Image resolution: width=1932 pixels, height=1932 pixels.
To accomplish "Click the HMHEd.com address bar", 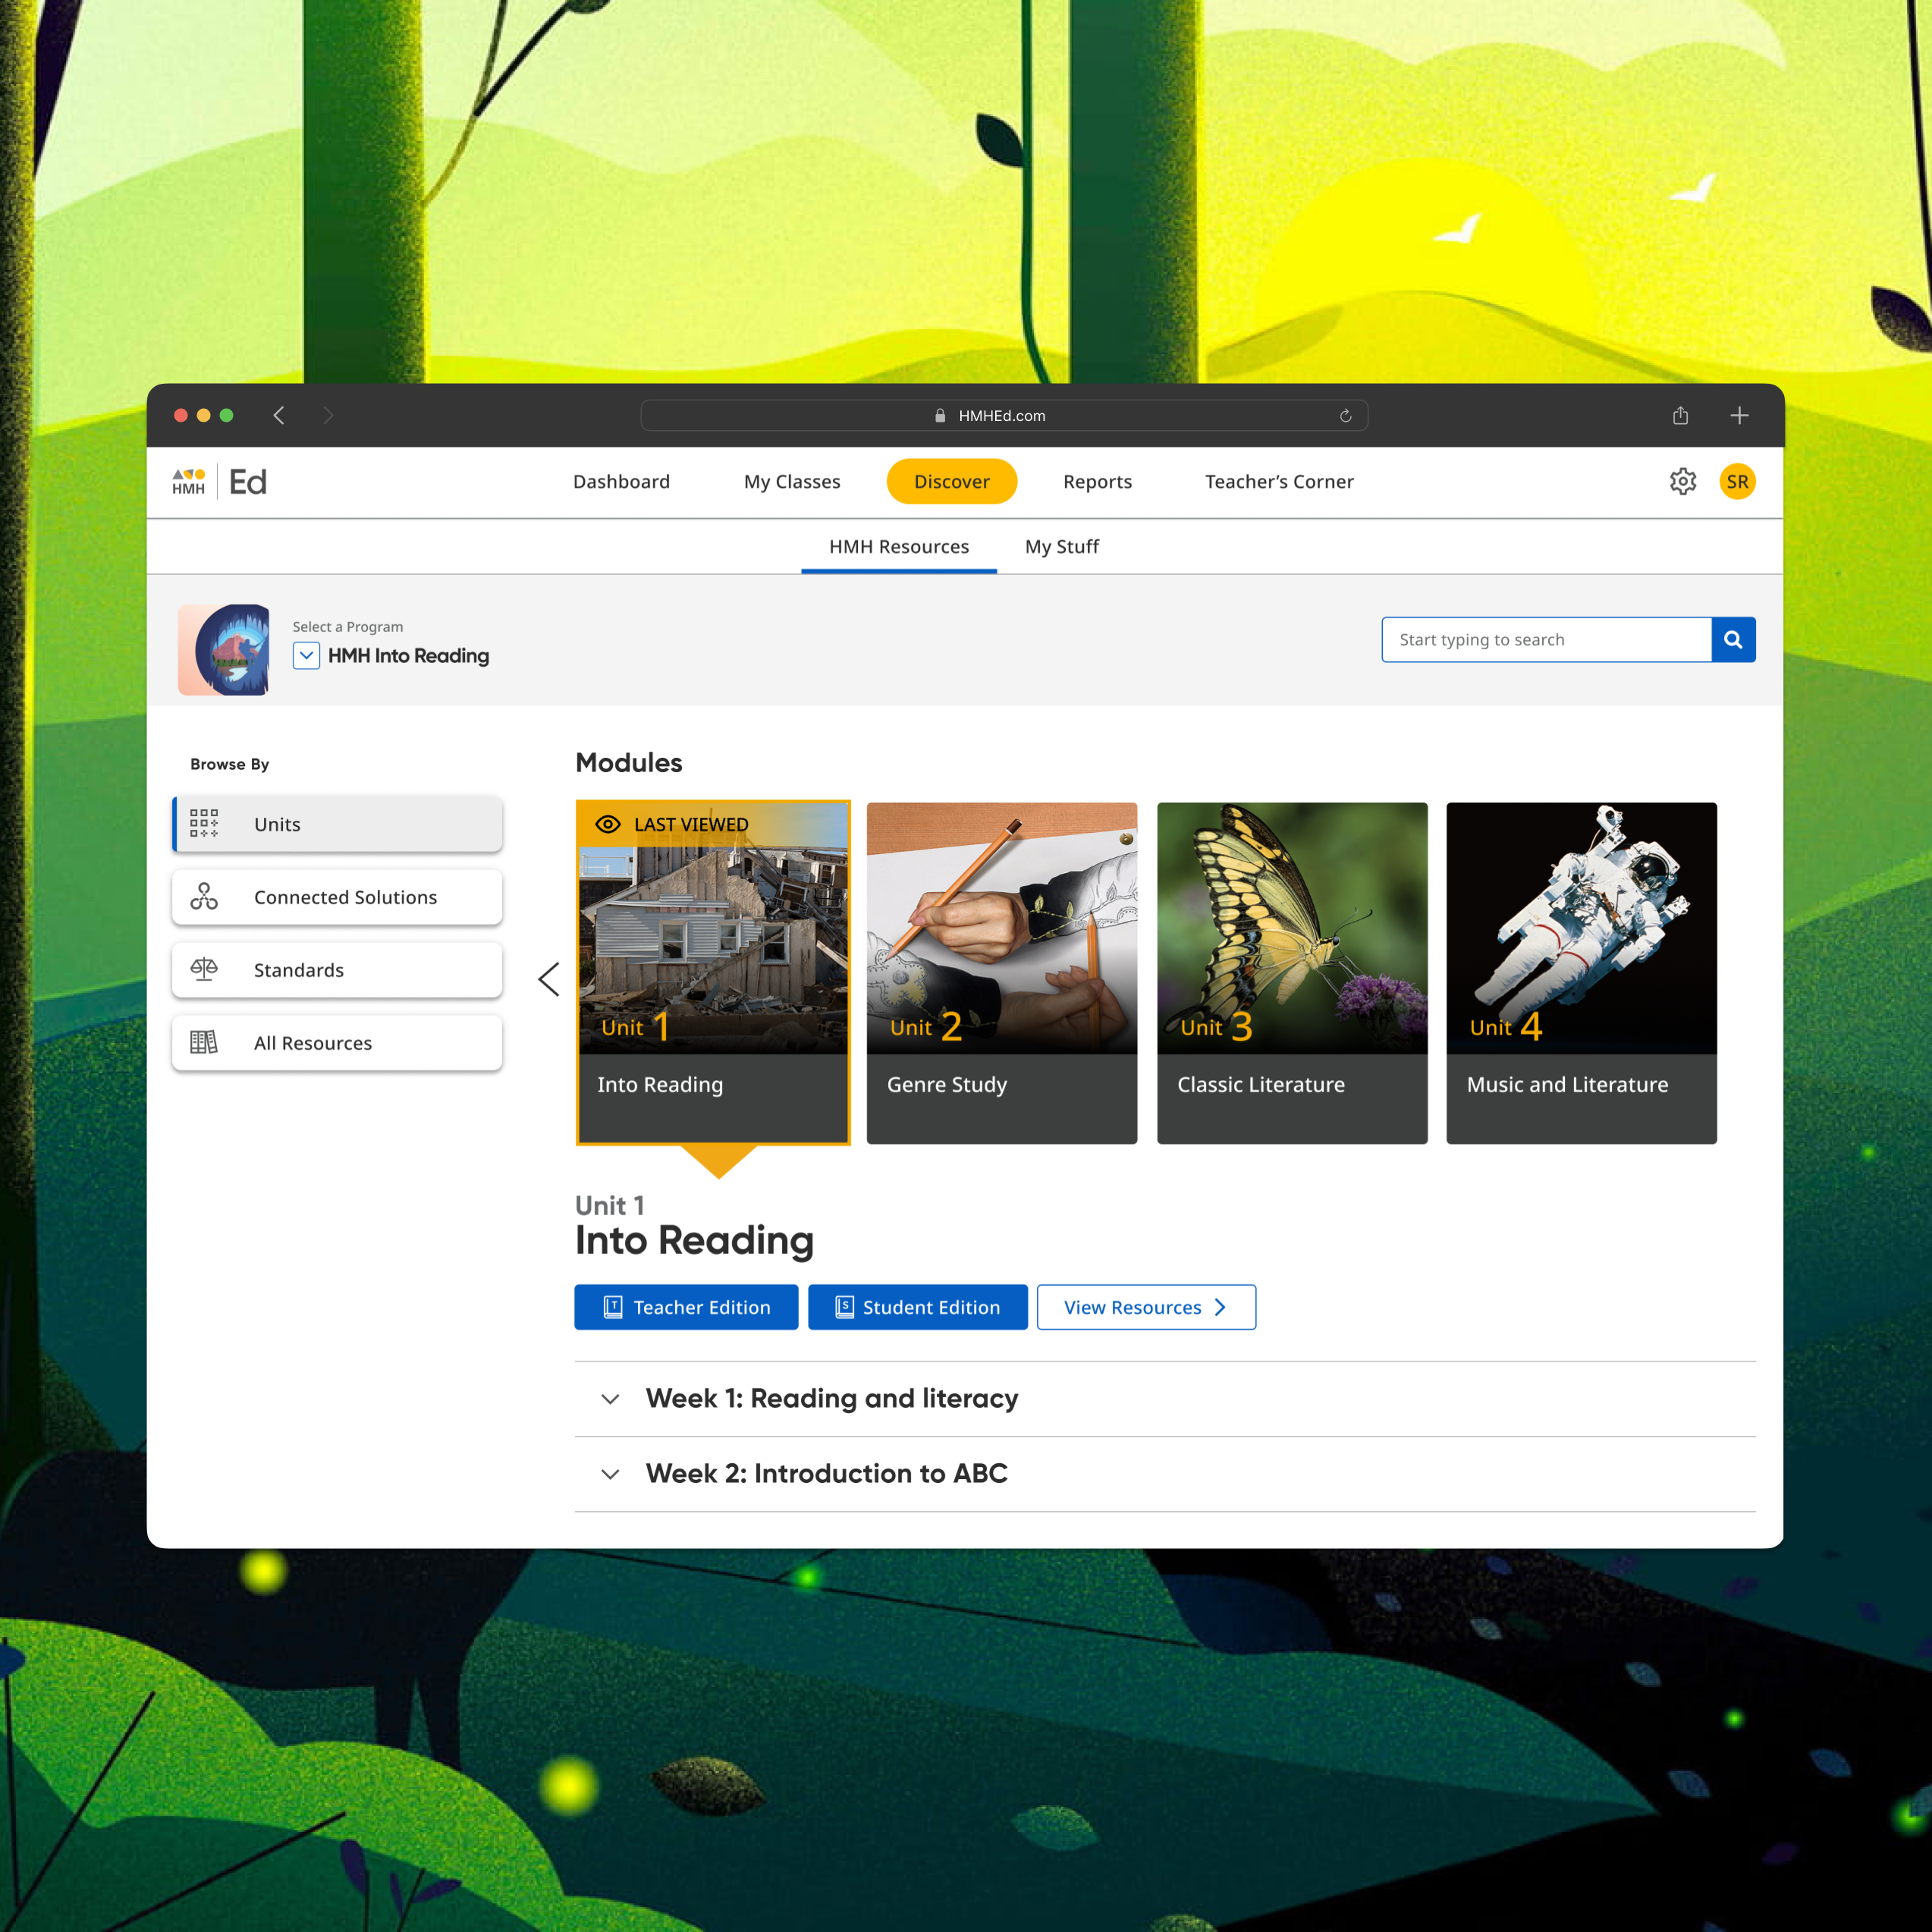I will click(x=1004, y=416).
